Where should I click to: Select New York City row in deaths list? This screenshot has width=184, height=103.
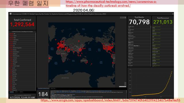[x=139, y=45]
